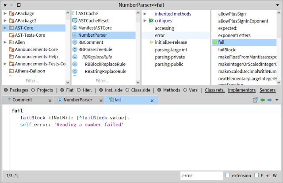Click the W status bar indicator
Screen dimensions: 283x183
tap(275, 175)
